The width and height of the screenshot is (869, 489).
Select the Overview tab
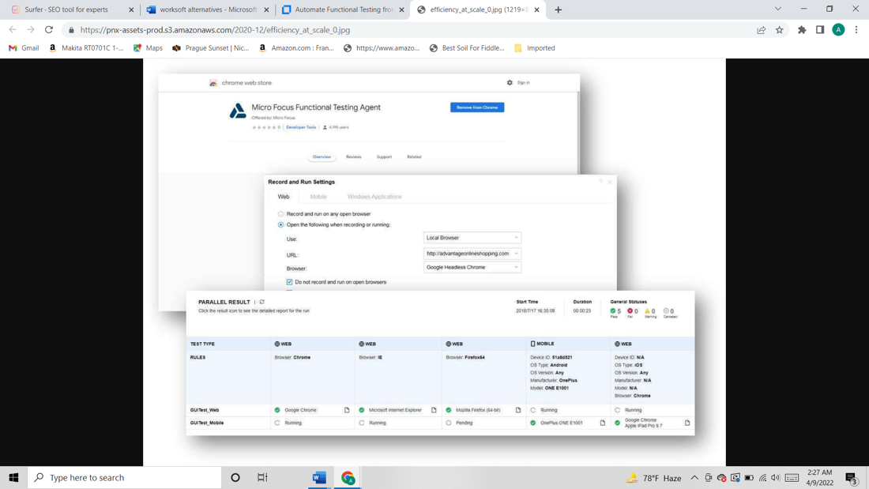click(322, 157)
